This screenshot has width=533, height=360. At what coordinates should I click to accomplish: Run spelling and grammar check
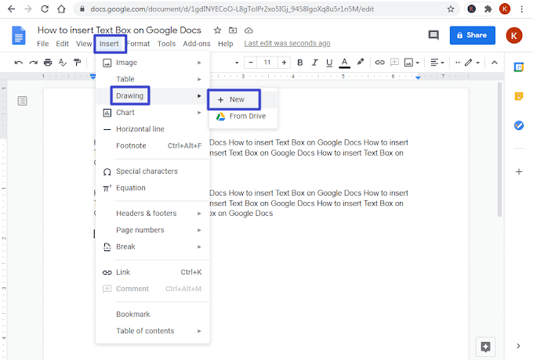click(x=63, y=63)
